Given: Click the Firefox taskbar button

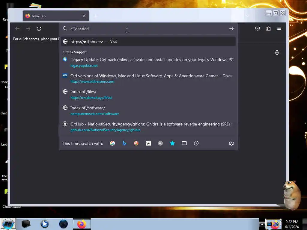Looking at the screenshot, I should (x=82, y=224).
